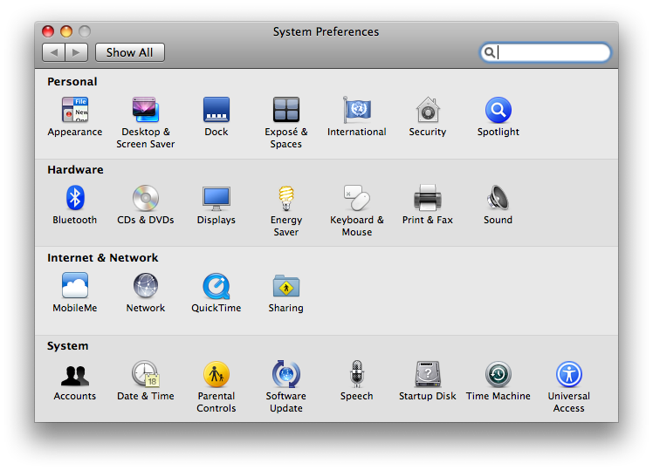Open Exposé & Spaces preferences
This screenshot has width=653, height=470.
coord(286,111)
